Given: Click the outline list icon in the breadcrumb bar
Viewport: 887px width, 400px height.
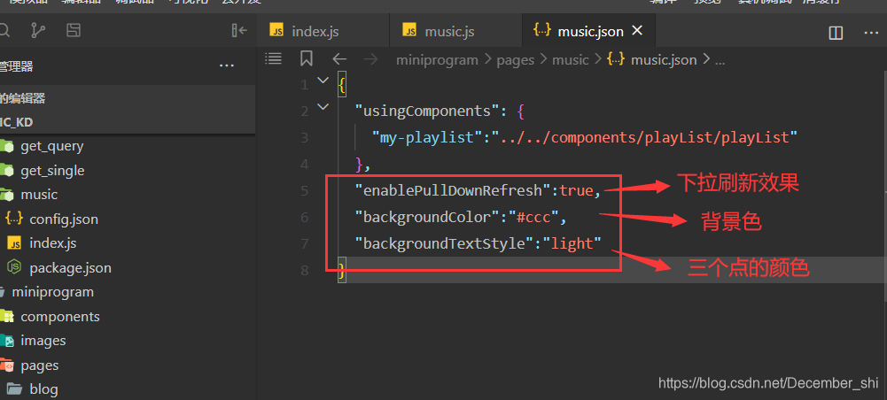Looking at the screenshot, I should 274,58.
